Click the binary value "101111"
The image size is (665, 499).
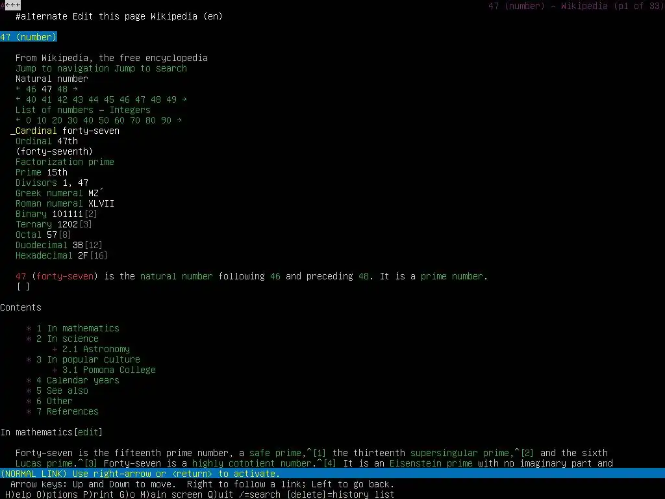[68, 214]
